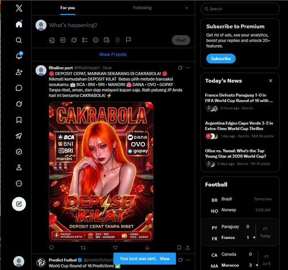Open Profile person icon in sidebar
288x270 pixels.
(19, 168)
